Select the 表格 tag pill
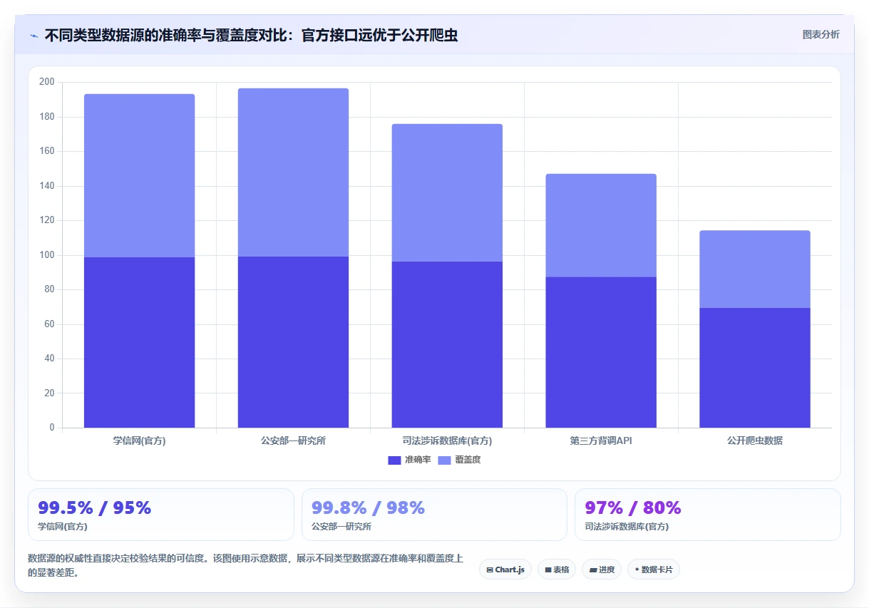This screenshot has height=608, width=869. click(557, 570)
